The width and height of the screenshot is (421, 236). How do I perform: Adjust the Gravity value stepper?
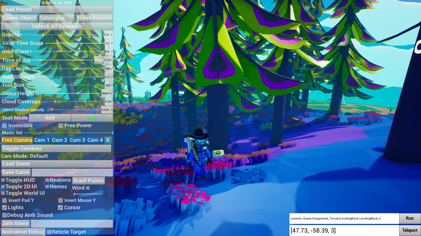tap(111, 35)
